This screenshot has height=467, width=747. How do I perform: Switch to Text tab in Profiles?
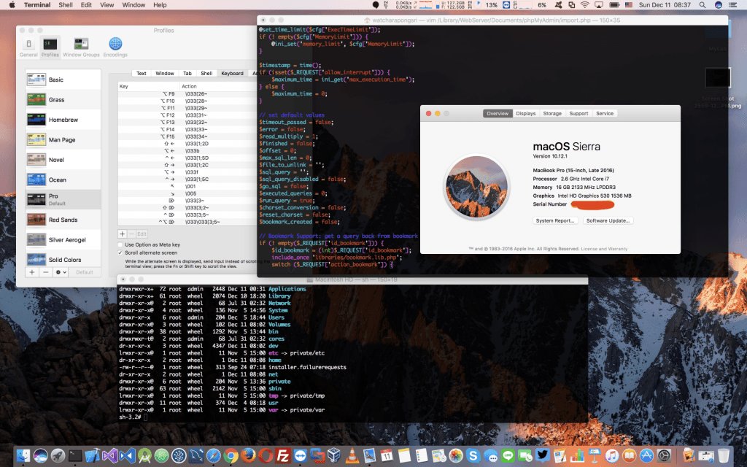point(142,74)
